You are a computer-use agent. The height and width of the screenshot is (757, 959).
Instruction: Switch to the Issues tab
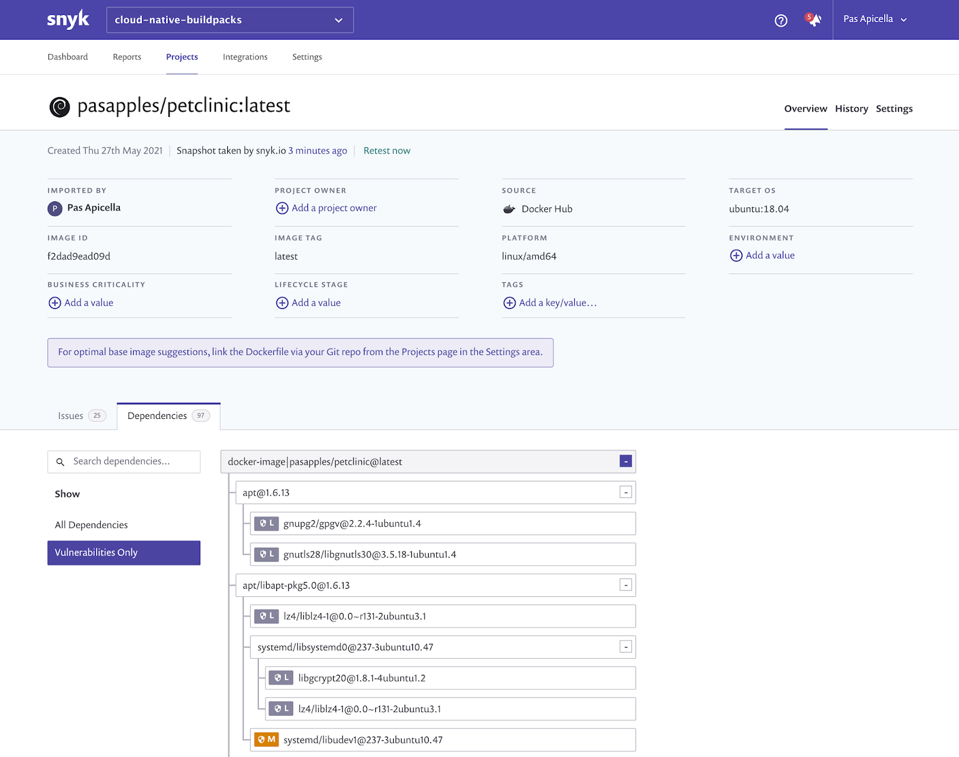82,416
